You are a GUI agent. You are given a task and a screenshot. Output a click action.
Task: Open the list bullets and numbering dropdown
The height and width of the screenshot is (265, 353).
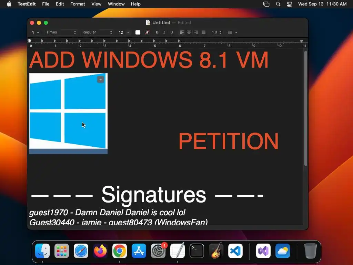coord(233,32)
